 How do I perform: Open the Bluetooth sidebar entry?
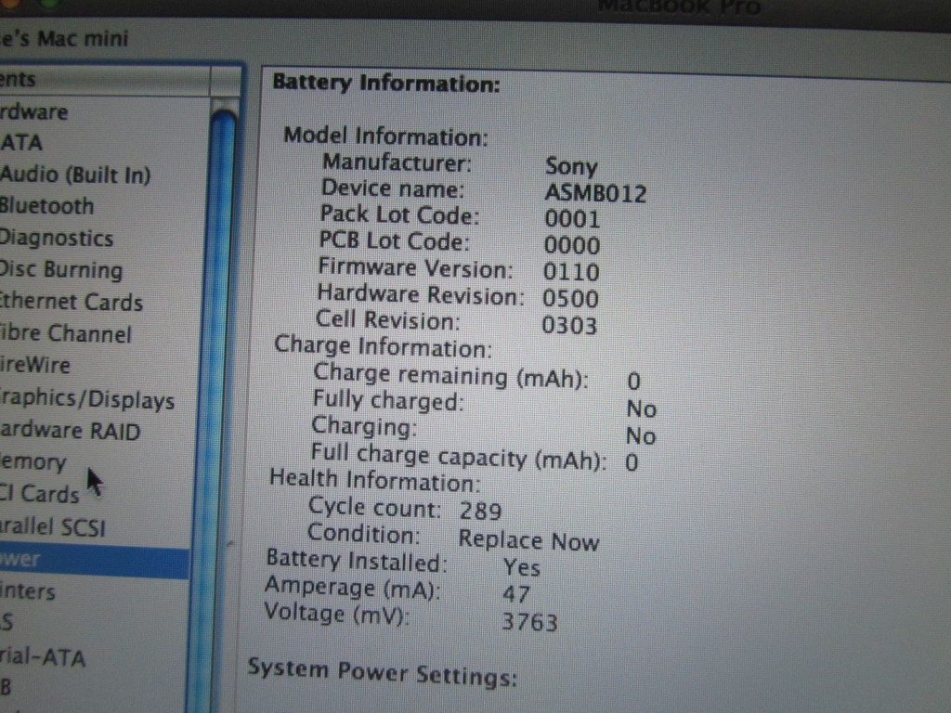click(46, 206)
